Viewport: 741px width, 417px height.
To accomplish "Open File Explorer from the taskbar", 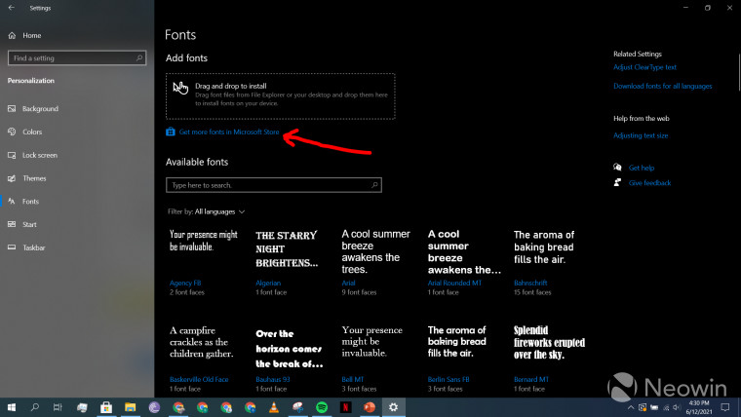I will [130, 407].
